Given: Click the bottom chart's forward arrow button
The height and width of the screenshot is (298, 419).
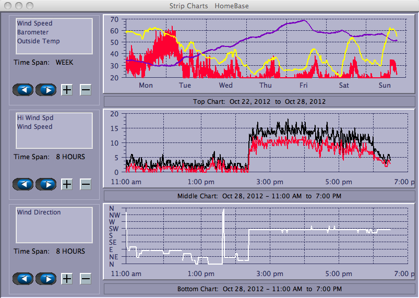Looking at the screenshot, I should 45,279.
